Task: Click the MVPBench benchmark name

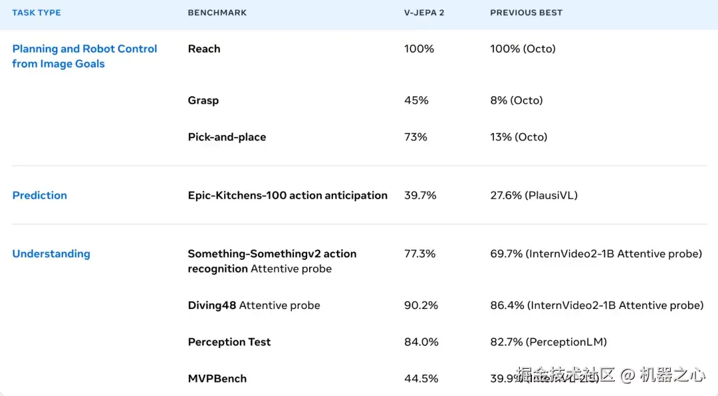Action: pos(217,379)
